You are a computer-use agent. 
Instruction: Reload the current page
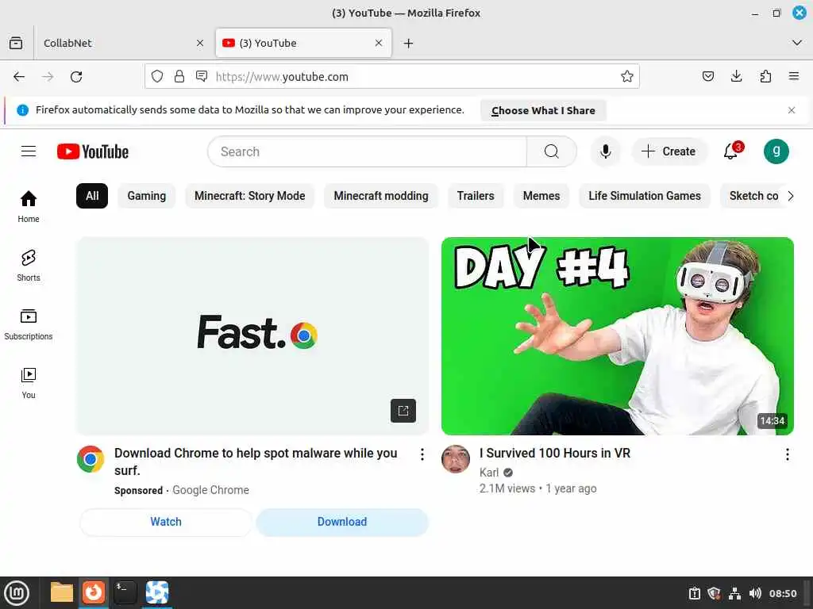pos(76,77)
